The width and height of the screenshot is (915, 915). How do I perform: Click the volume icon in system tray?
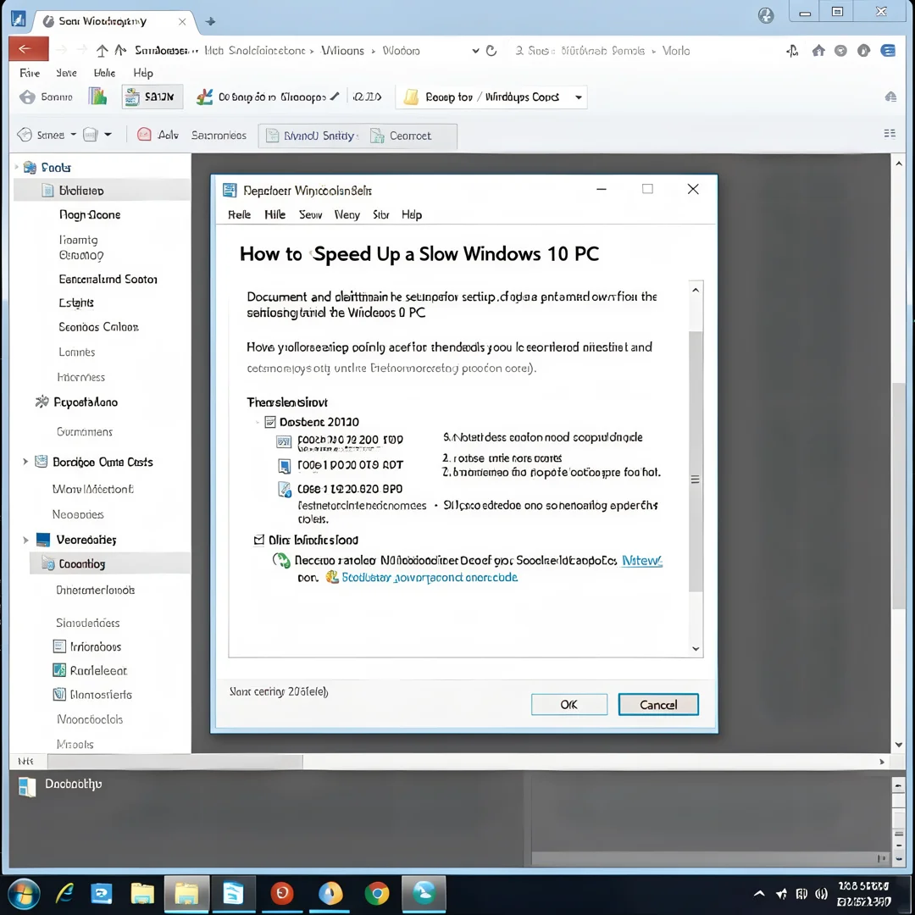pos(821,894)
